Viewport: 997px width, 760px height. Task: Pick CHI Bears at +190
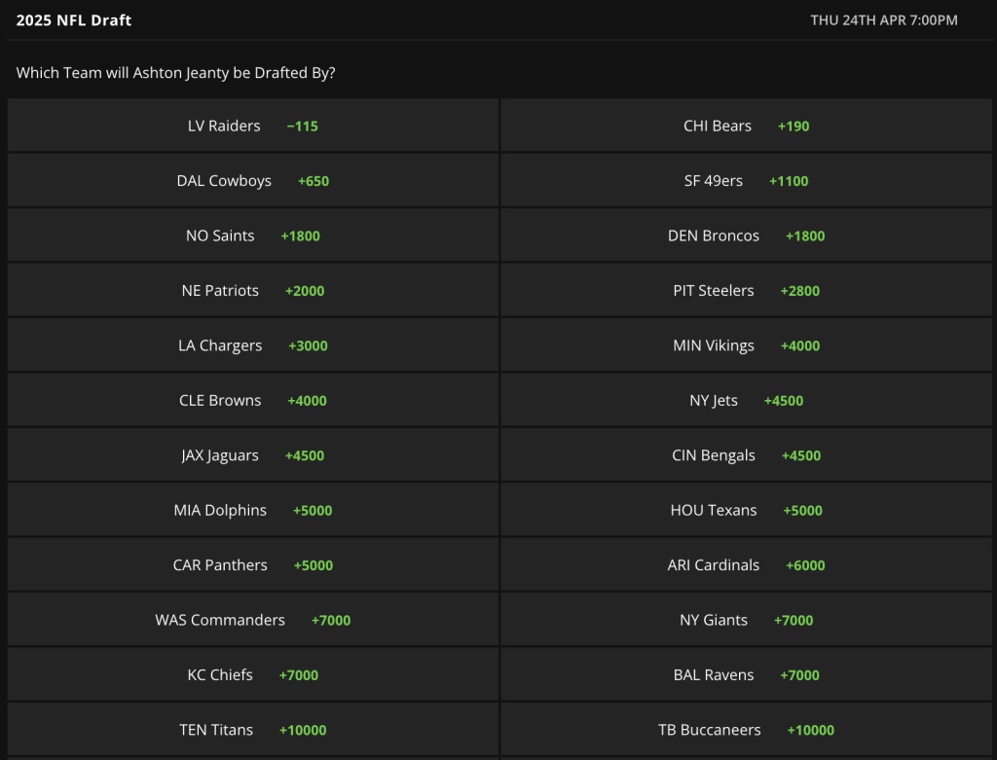point(748,126)
